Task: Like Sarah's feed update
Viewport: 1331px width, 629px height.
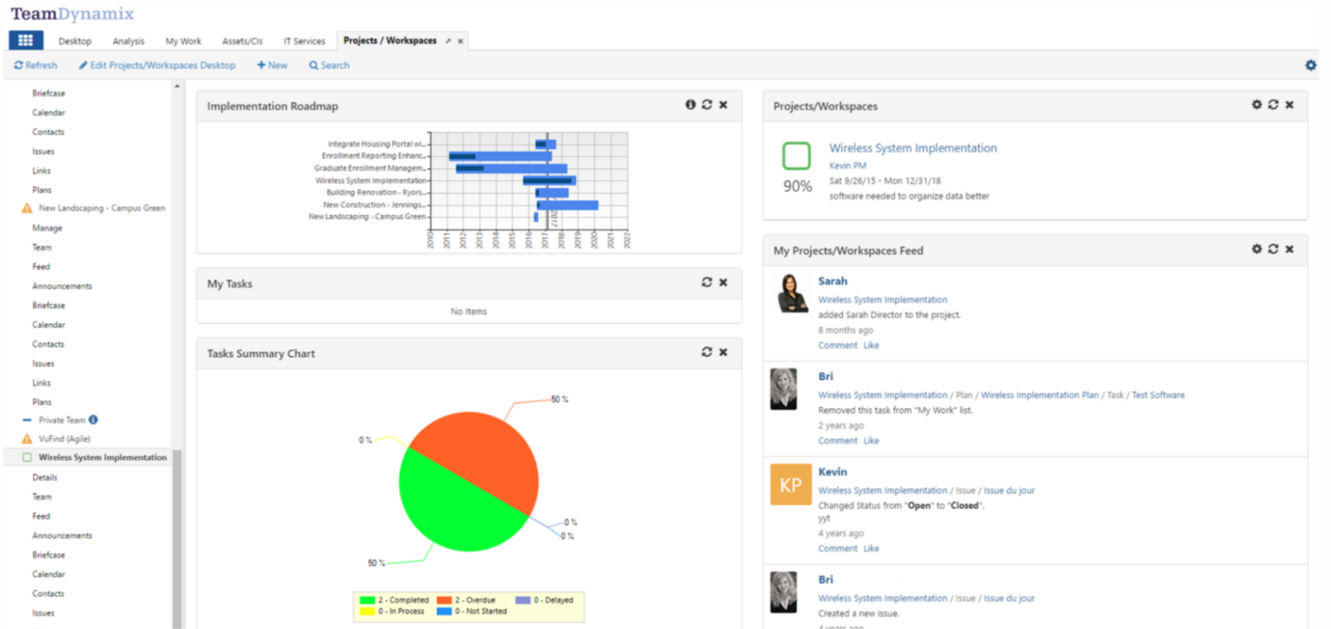Action: (871, 345)
